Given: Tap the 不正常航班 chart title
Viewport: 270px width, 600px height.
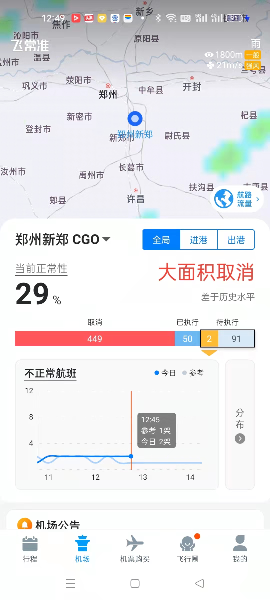Looking at the screenshot, I should click(50, 373).
